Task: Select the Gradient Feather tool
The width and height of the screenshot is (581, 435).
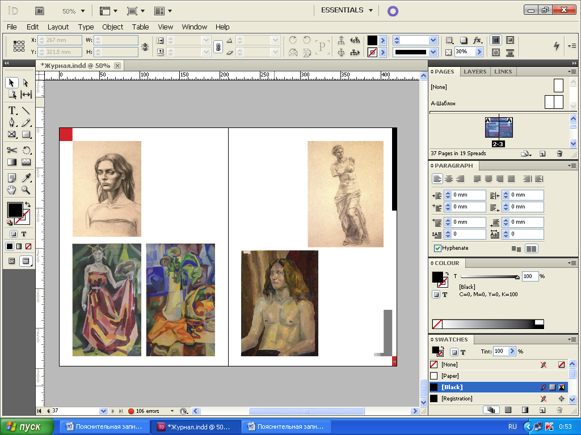Action: pyautogui.click(x=26, y=162)
